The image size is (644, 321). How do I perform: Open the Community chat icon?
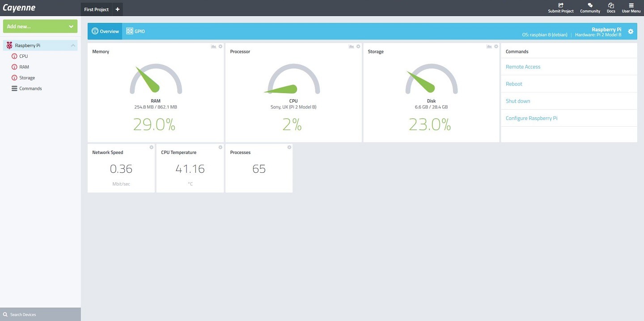coord(590,5)
